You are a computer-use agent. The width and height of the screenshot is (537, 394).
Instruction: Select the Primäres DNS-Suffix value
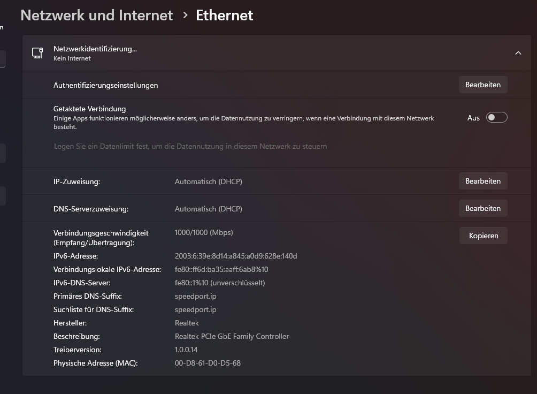[195, 296]
